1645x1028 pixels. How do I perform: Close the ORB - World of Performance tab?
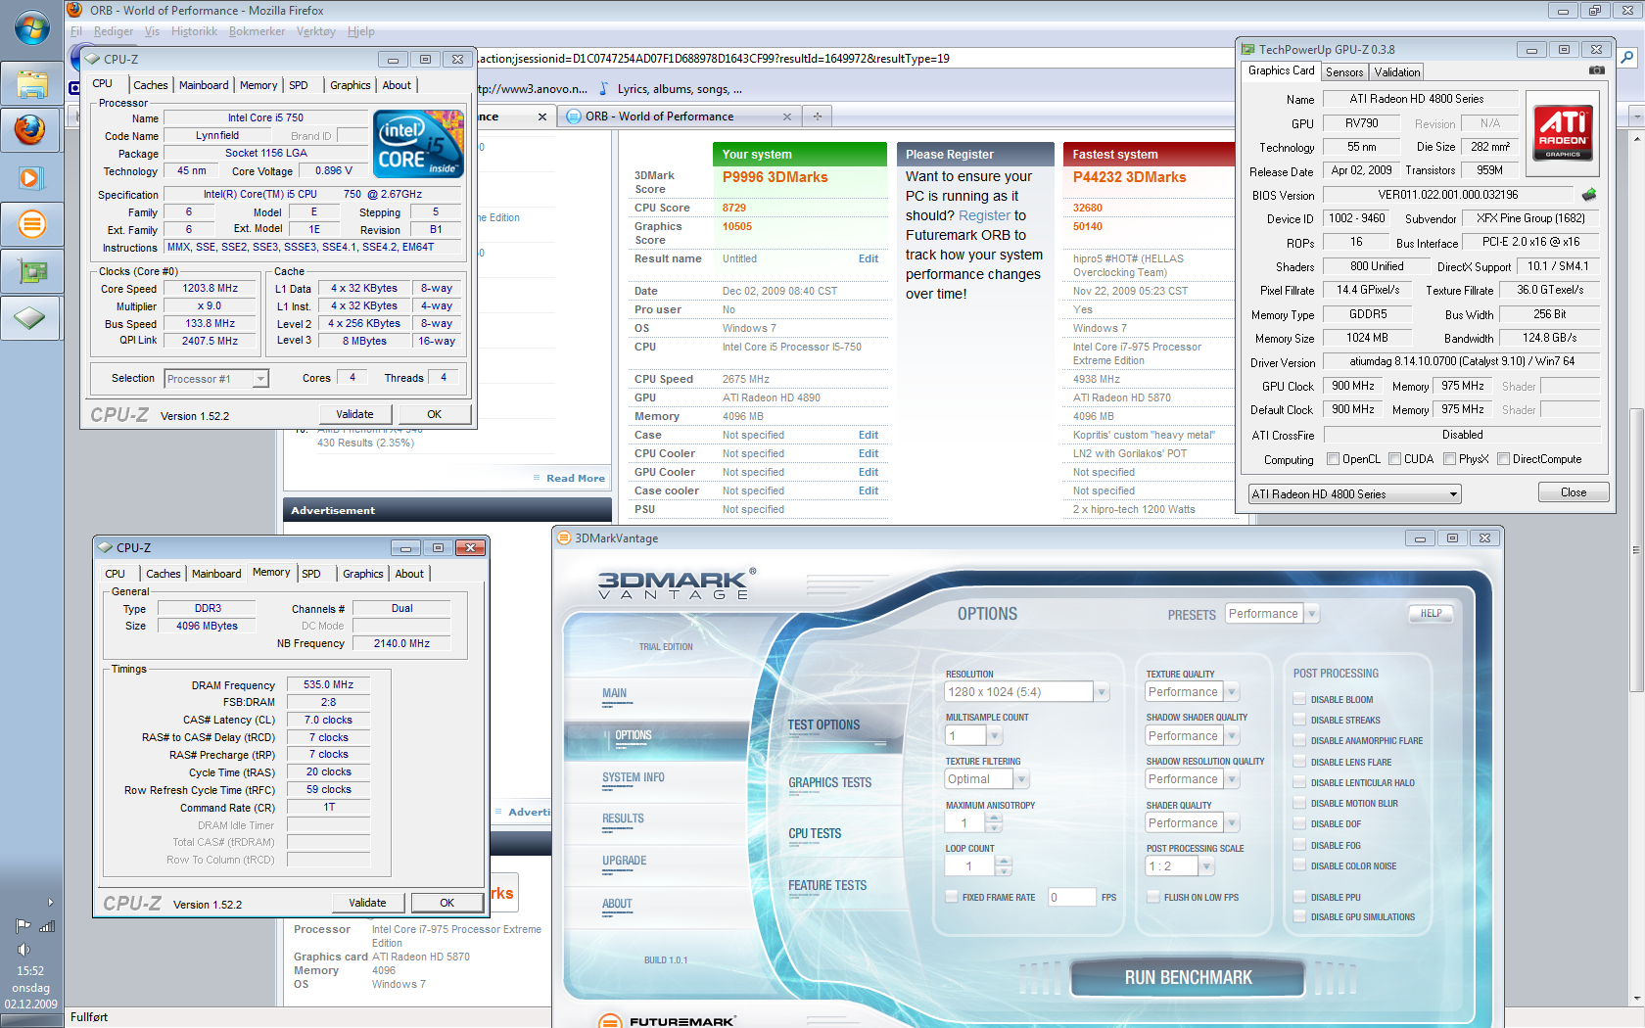(786, 117)
